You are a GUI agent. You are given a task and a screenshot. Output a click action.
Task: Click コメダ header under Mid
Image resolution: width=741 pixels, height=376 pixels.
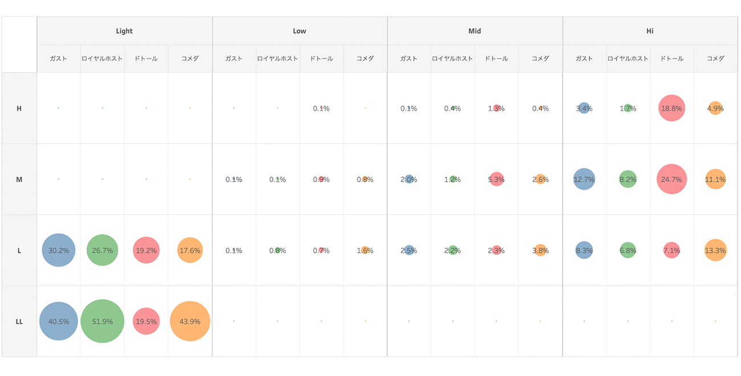tap(540, 59)
